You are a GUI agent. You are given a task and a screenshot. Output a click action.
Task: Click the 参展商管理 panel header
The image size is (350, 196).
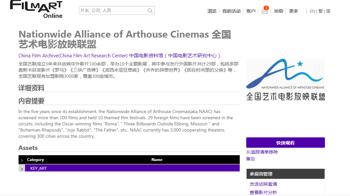286,174
